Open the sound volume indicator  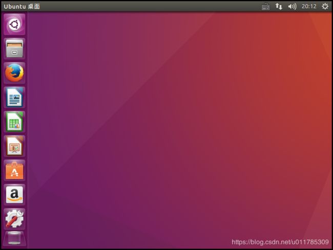(292, 7)
